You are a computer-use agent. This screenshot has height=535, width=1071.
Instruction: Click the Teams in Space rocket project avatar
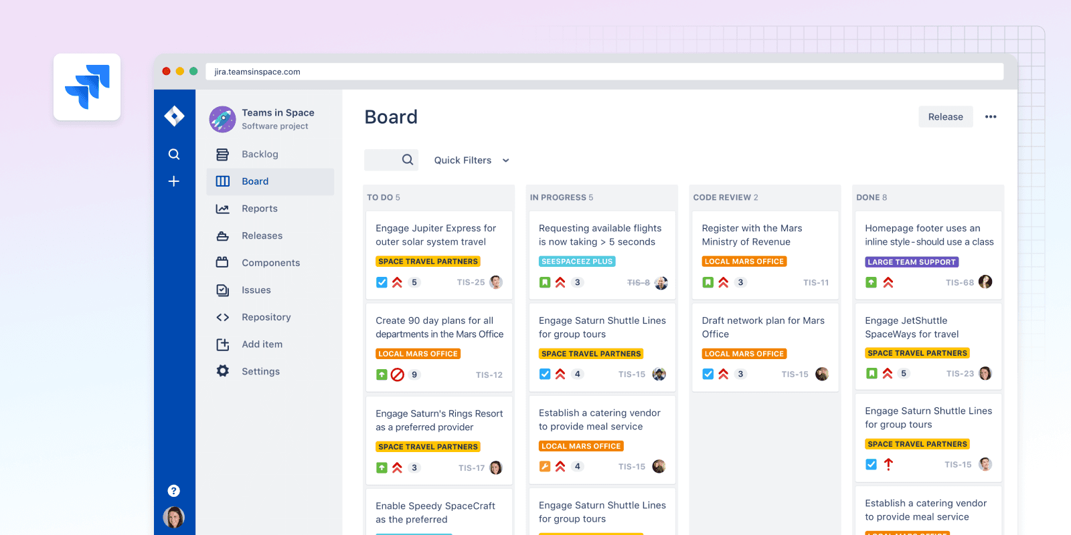coord(222,119)
